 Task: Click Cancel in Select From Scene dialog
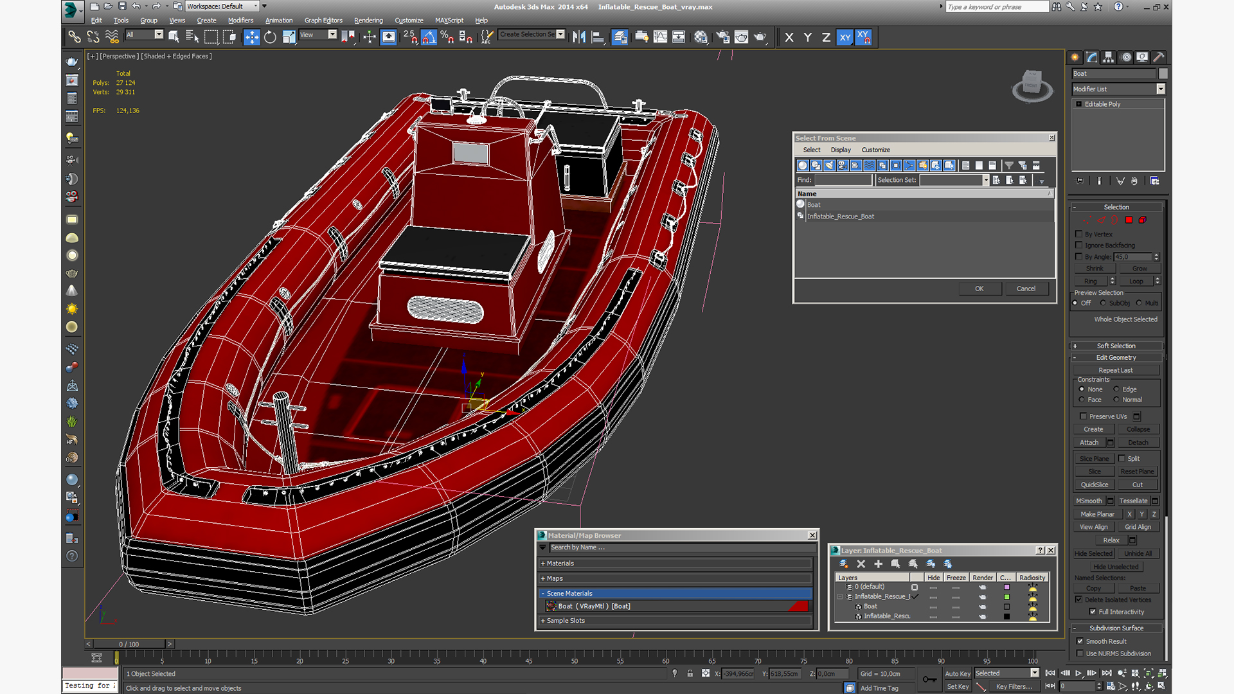1026,289
